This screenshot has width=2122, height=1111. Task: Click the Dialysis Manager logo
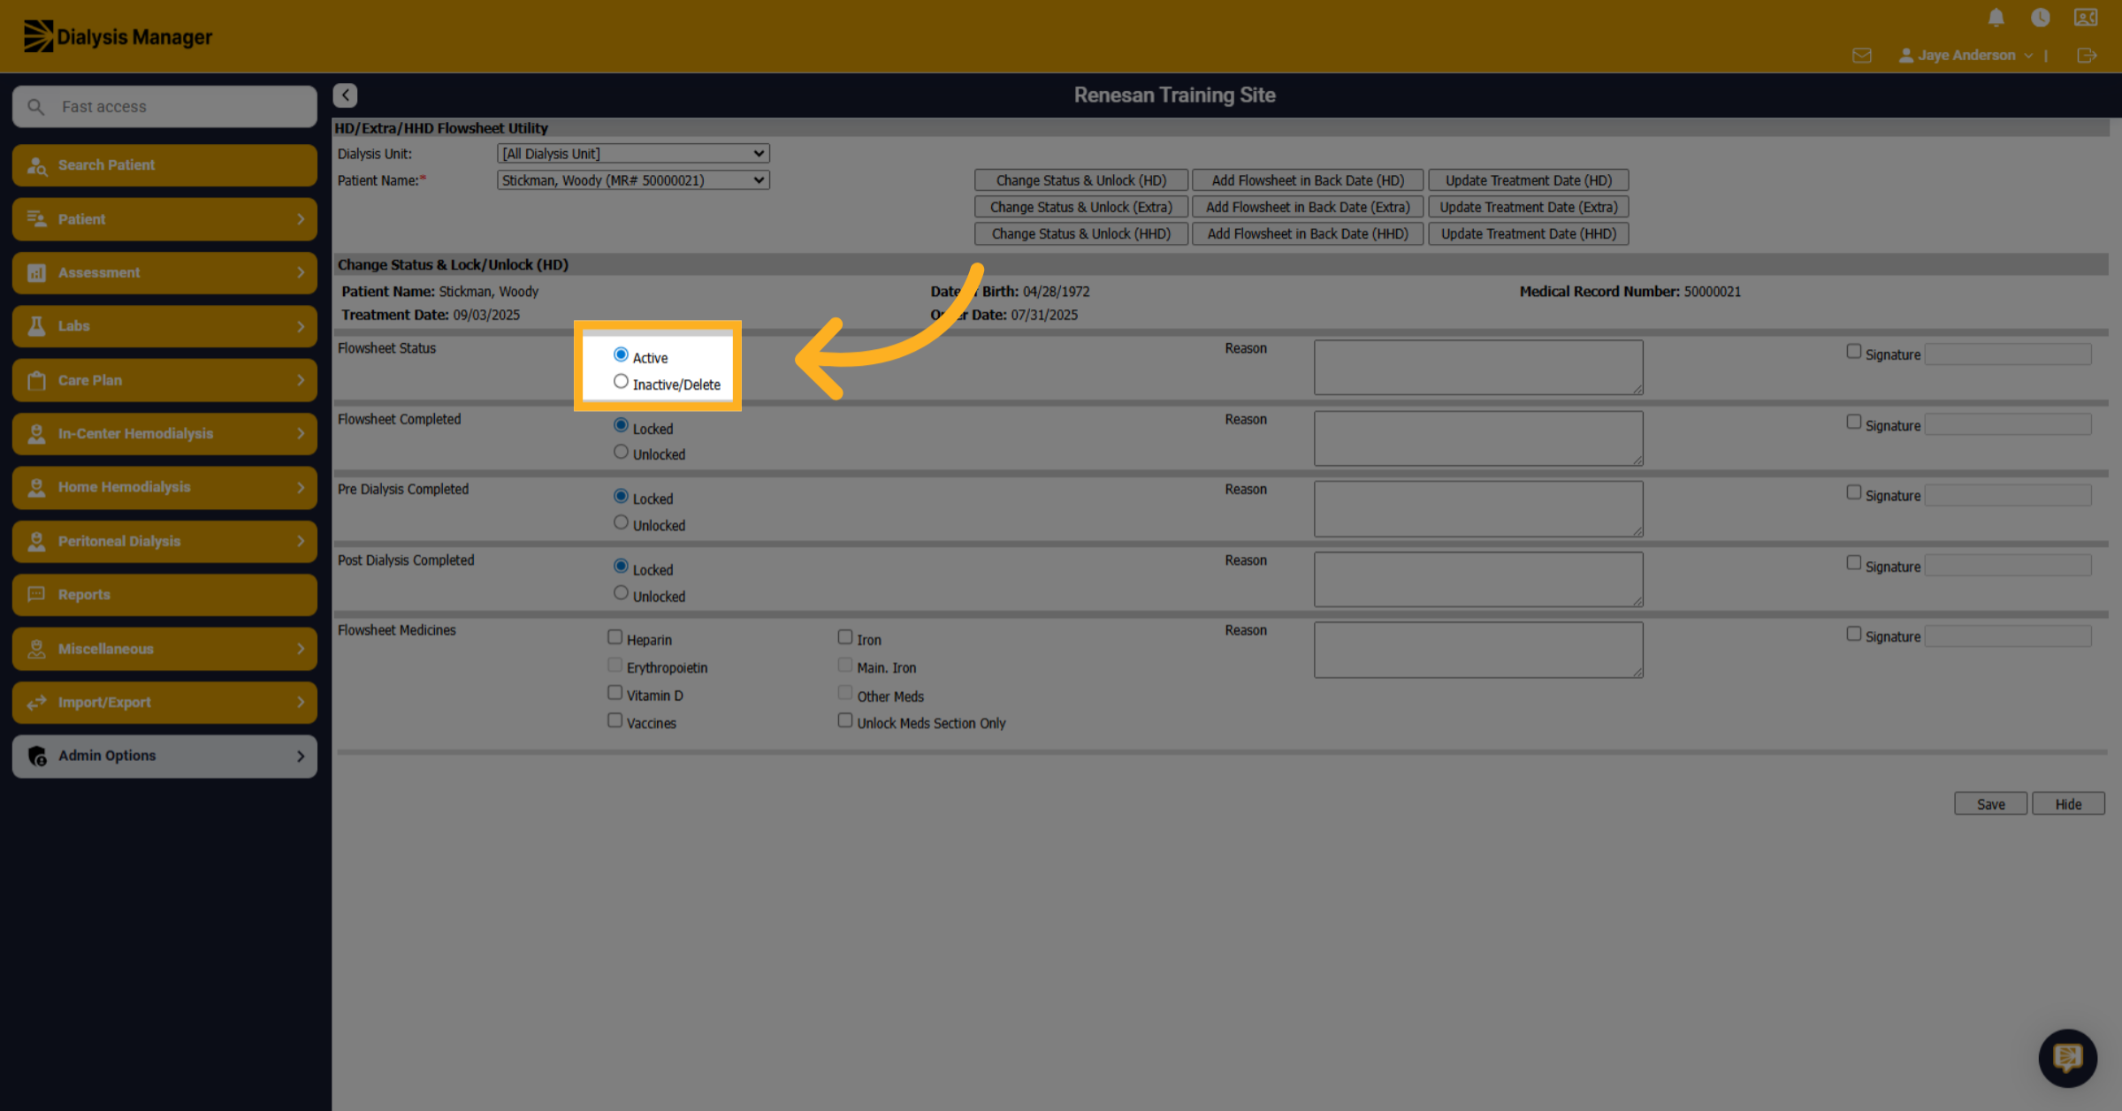(x=118, y=36)
